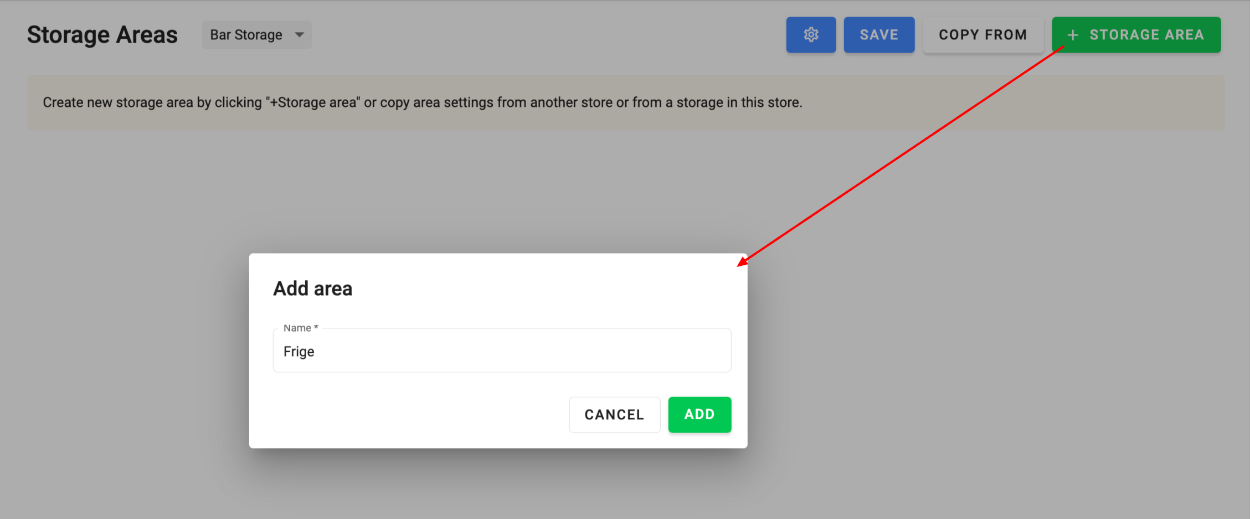Click the plus icon on Storage Area button

click(1072, 35)
